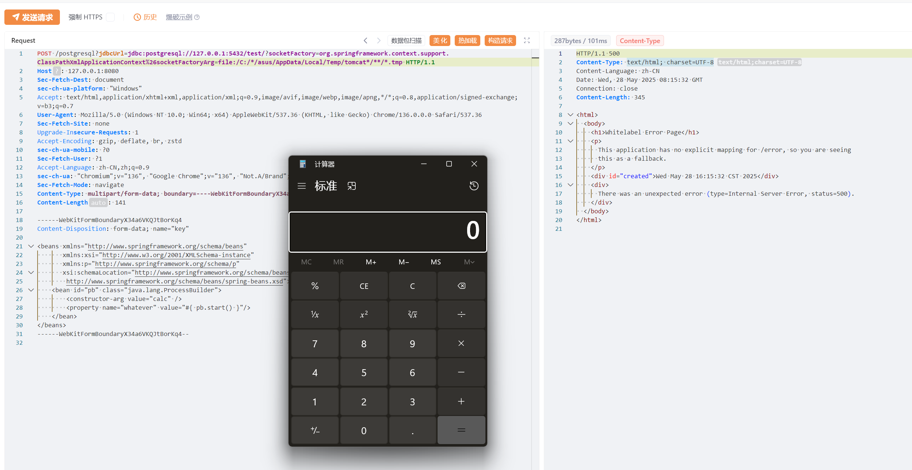Open the calculator memory list dropdown
This screenshot has height=470, width=912.
[x=469, y=262]
